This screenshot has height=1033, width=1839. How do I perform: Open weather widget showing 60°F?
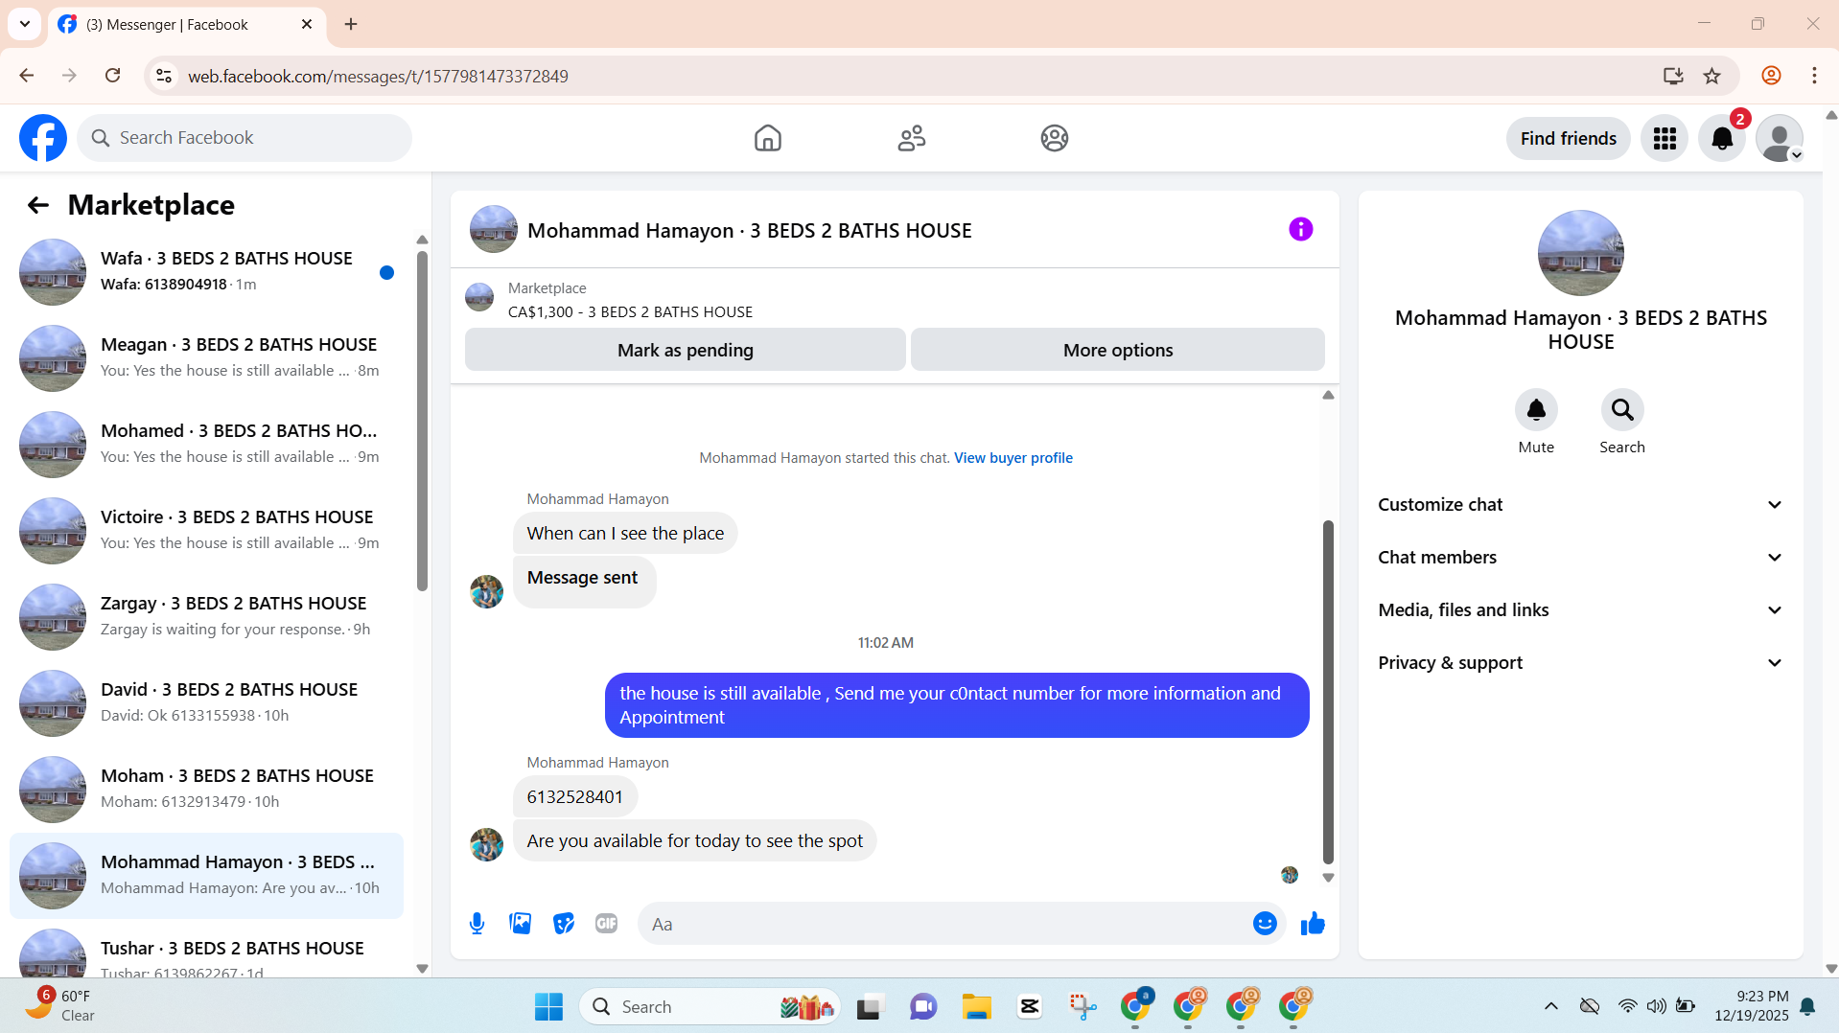(60, 1006)
